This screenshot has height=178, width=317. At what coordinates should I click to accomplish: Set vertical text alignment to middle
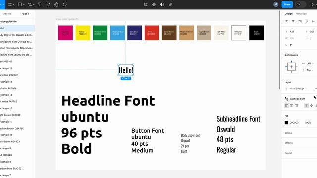click(x=312, y=105)
